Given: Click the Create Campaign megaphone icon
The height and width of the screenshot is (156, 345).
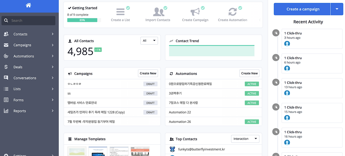Looking at the screenshot, I should (x=195, y=12).
